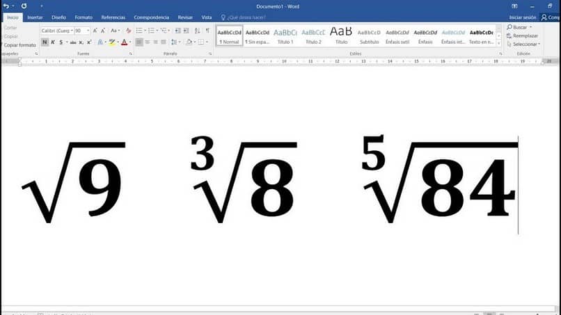Click the Repeat action icon
The image size is (561, 315).
tap(24, 6)
